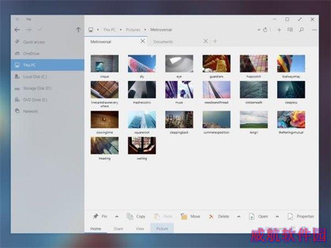
Task: Expand the chevron next to Open
Action: [277, 217]
